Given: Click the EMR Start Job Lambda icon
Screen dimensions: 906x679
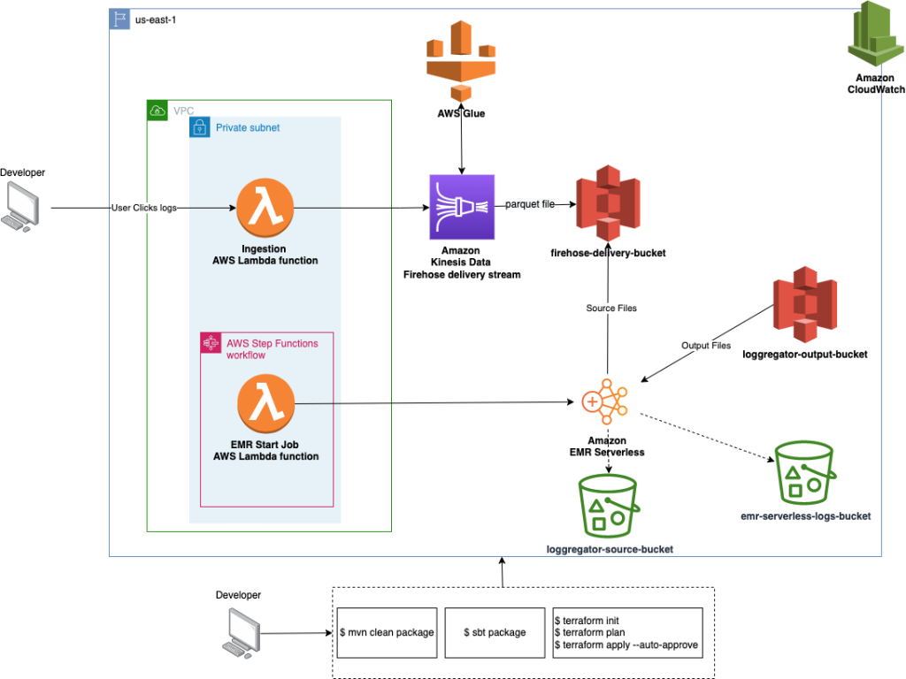Looking at the screenshot, I should [x=265, y=402].
